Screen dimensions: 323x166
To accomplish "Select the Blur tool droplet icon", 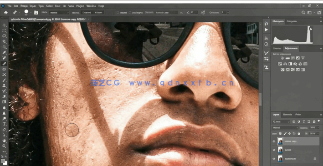I will [4, 107].
